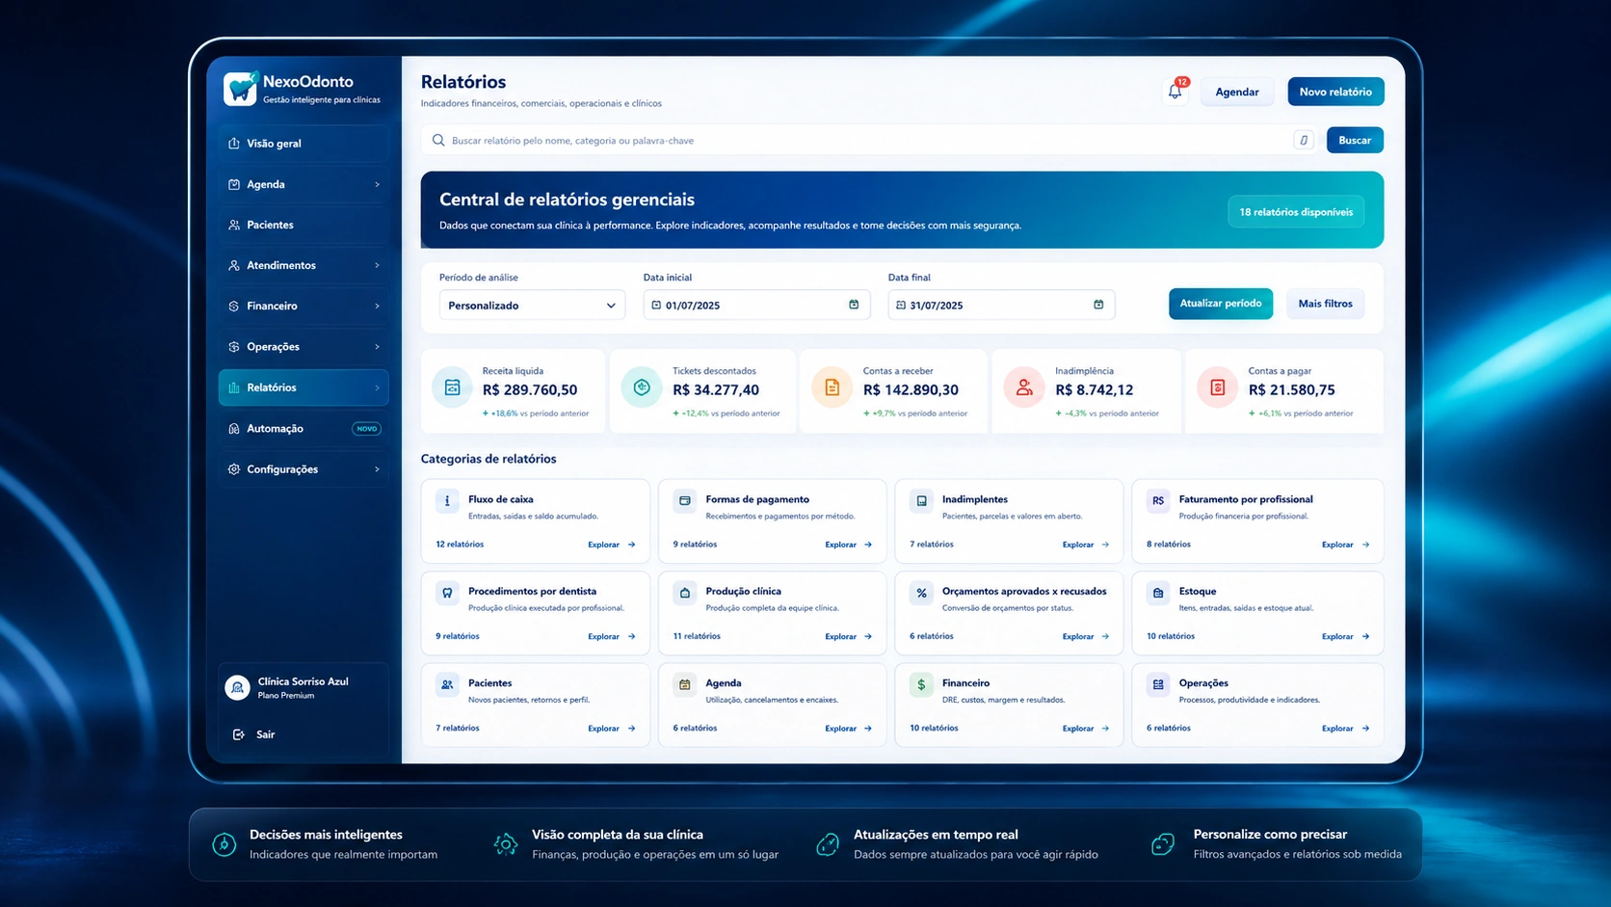
Task: Click the Data inicial date field
Action: [756, 305]
